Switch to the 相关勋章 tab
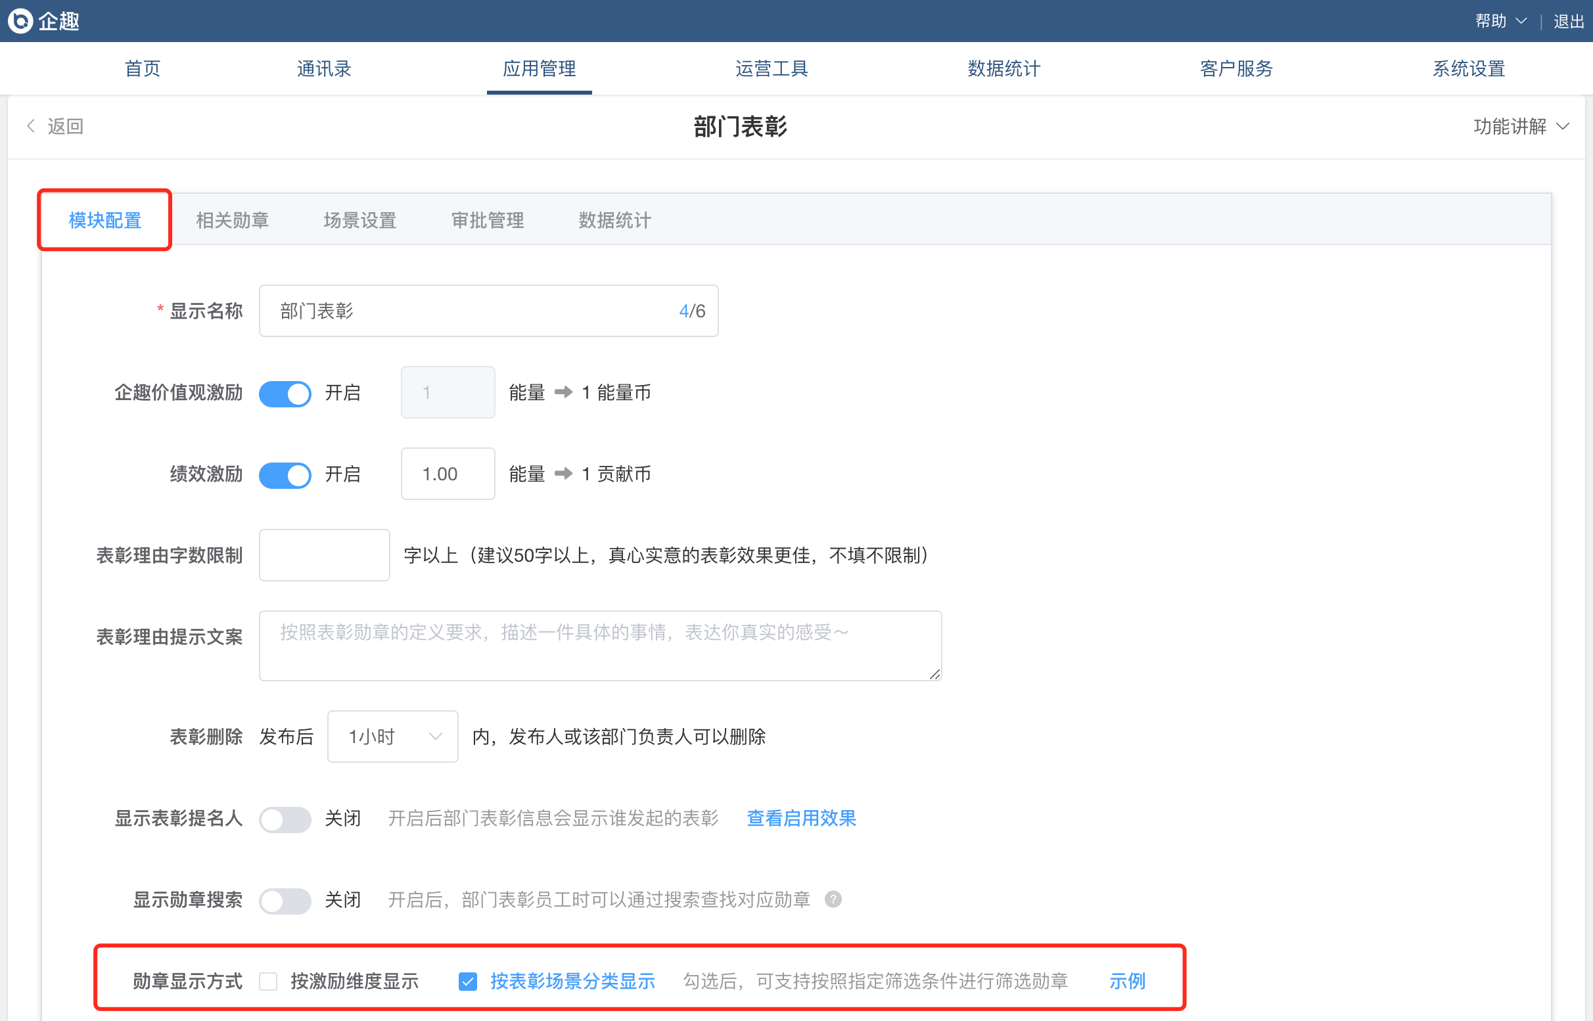The width and height of the screenshot is (1593, 1021). (232, 220)
